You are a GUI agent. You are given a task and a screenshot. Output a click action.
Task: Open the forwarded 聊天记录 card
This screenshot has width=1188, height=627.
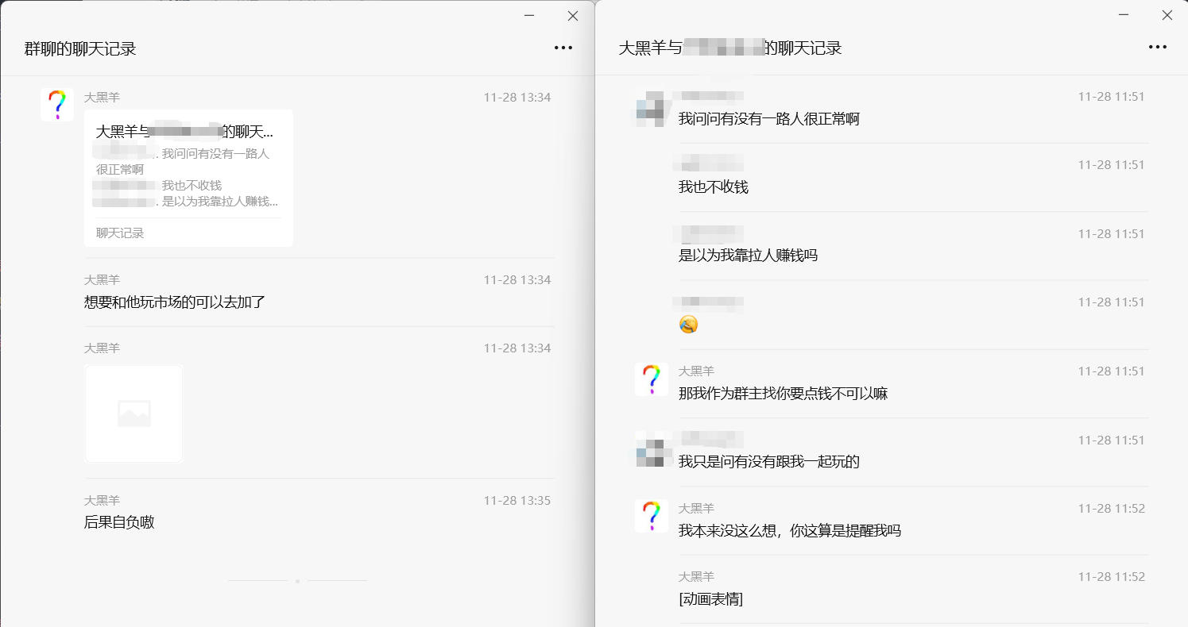(188, 178)
